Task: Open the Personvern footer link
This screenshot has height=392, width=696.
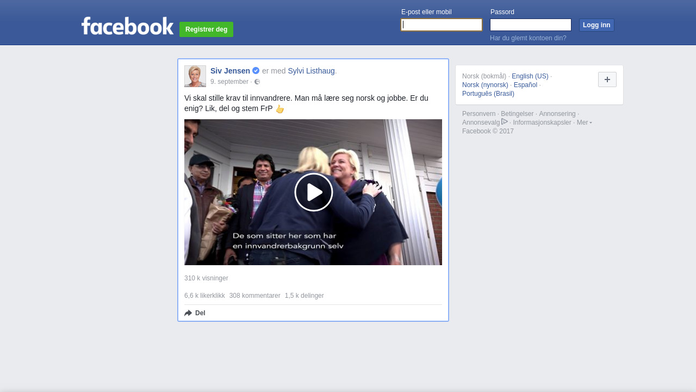Action: point(478,114)
